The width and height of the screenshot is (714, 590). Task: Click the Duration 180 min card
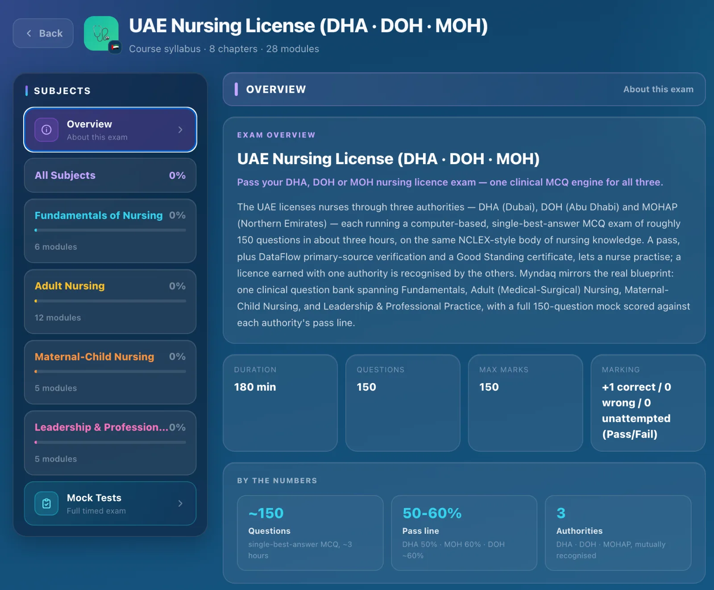click(280, 403)
